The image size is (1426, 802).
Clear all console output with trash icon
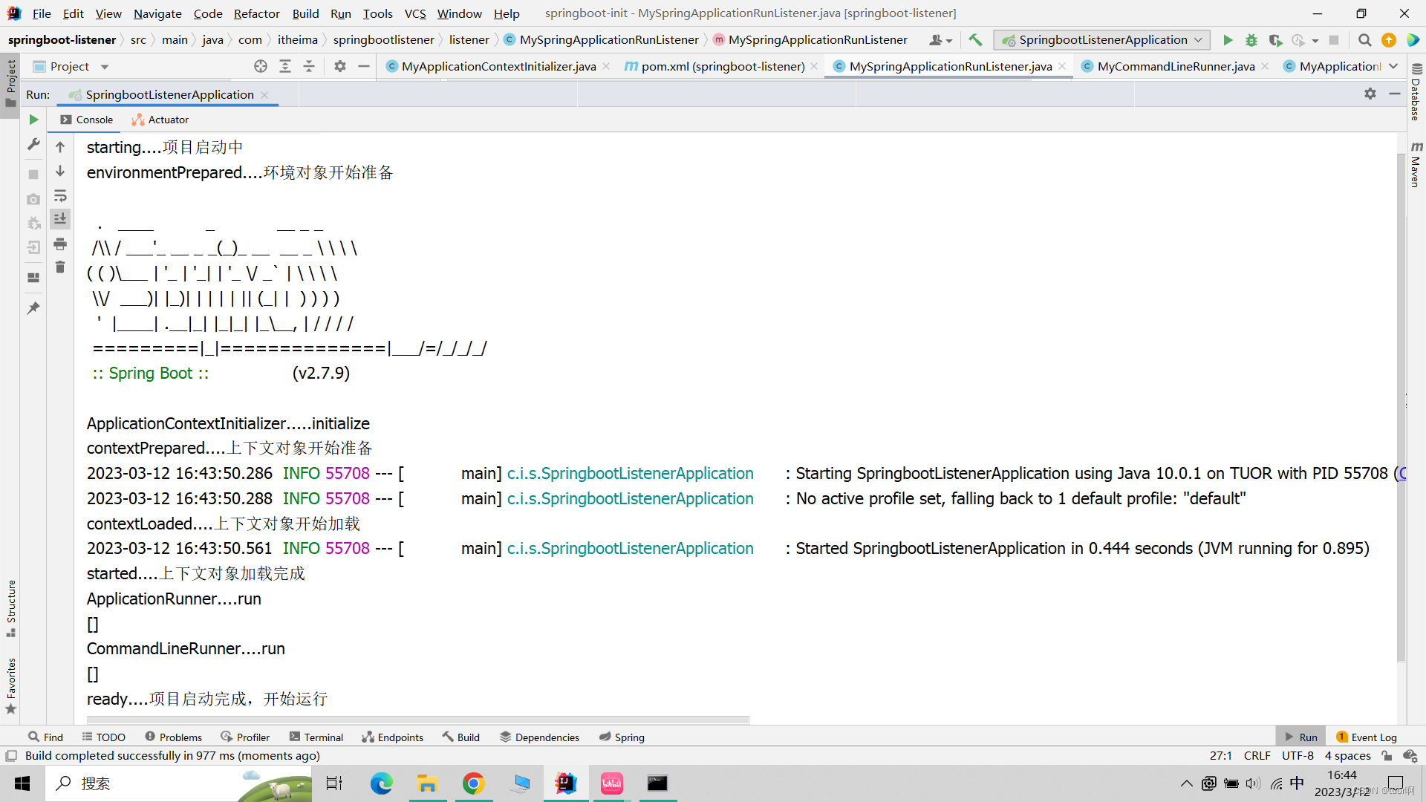[60, 267]
